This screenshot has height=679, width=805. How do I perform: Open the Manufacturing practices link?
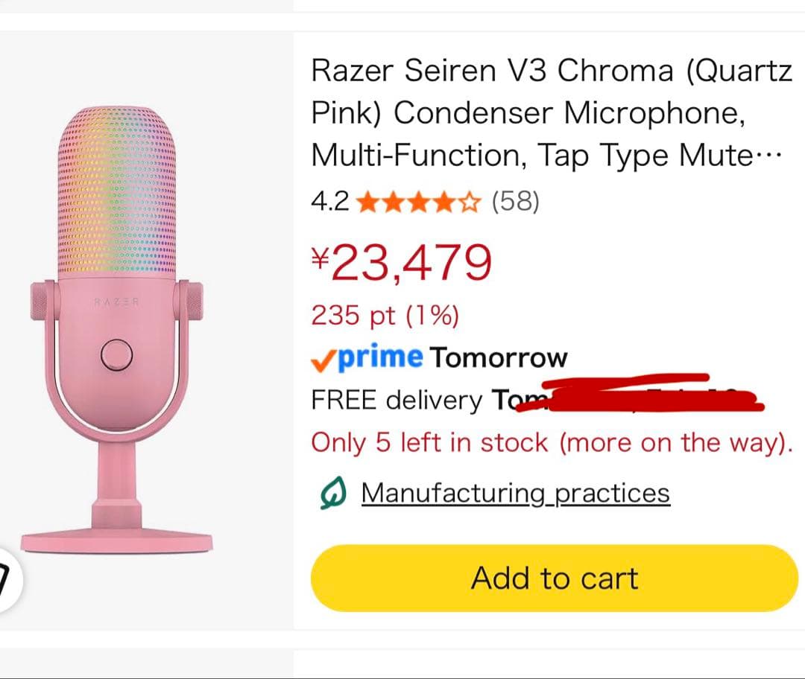point(514,492)
